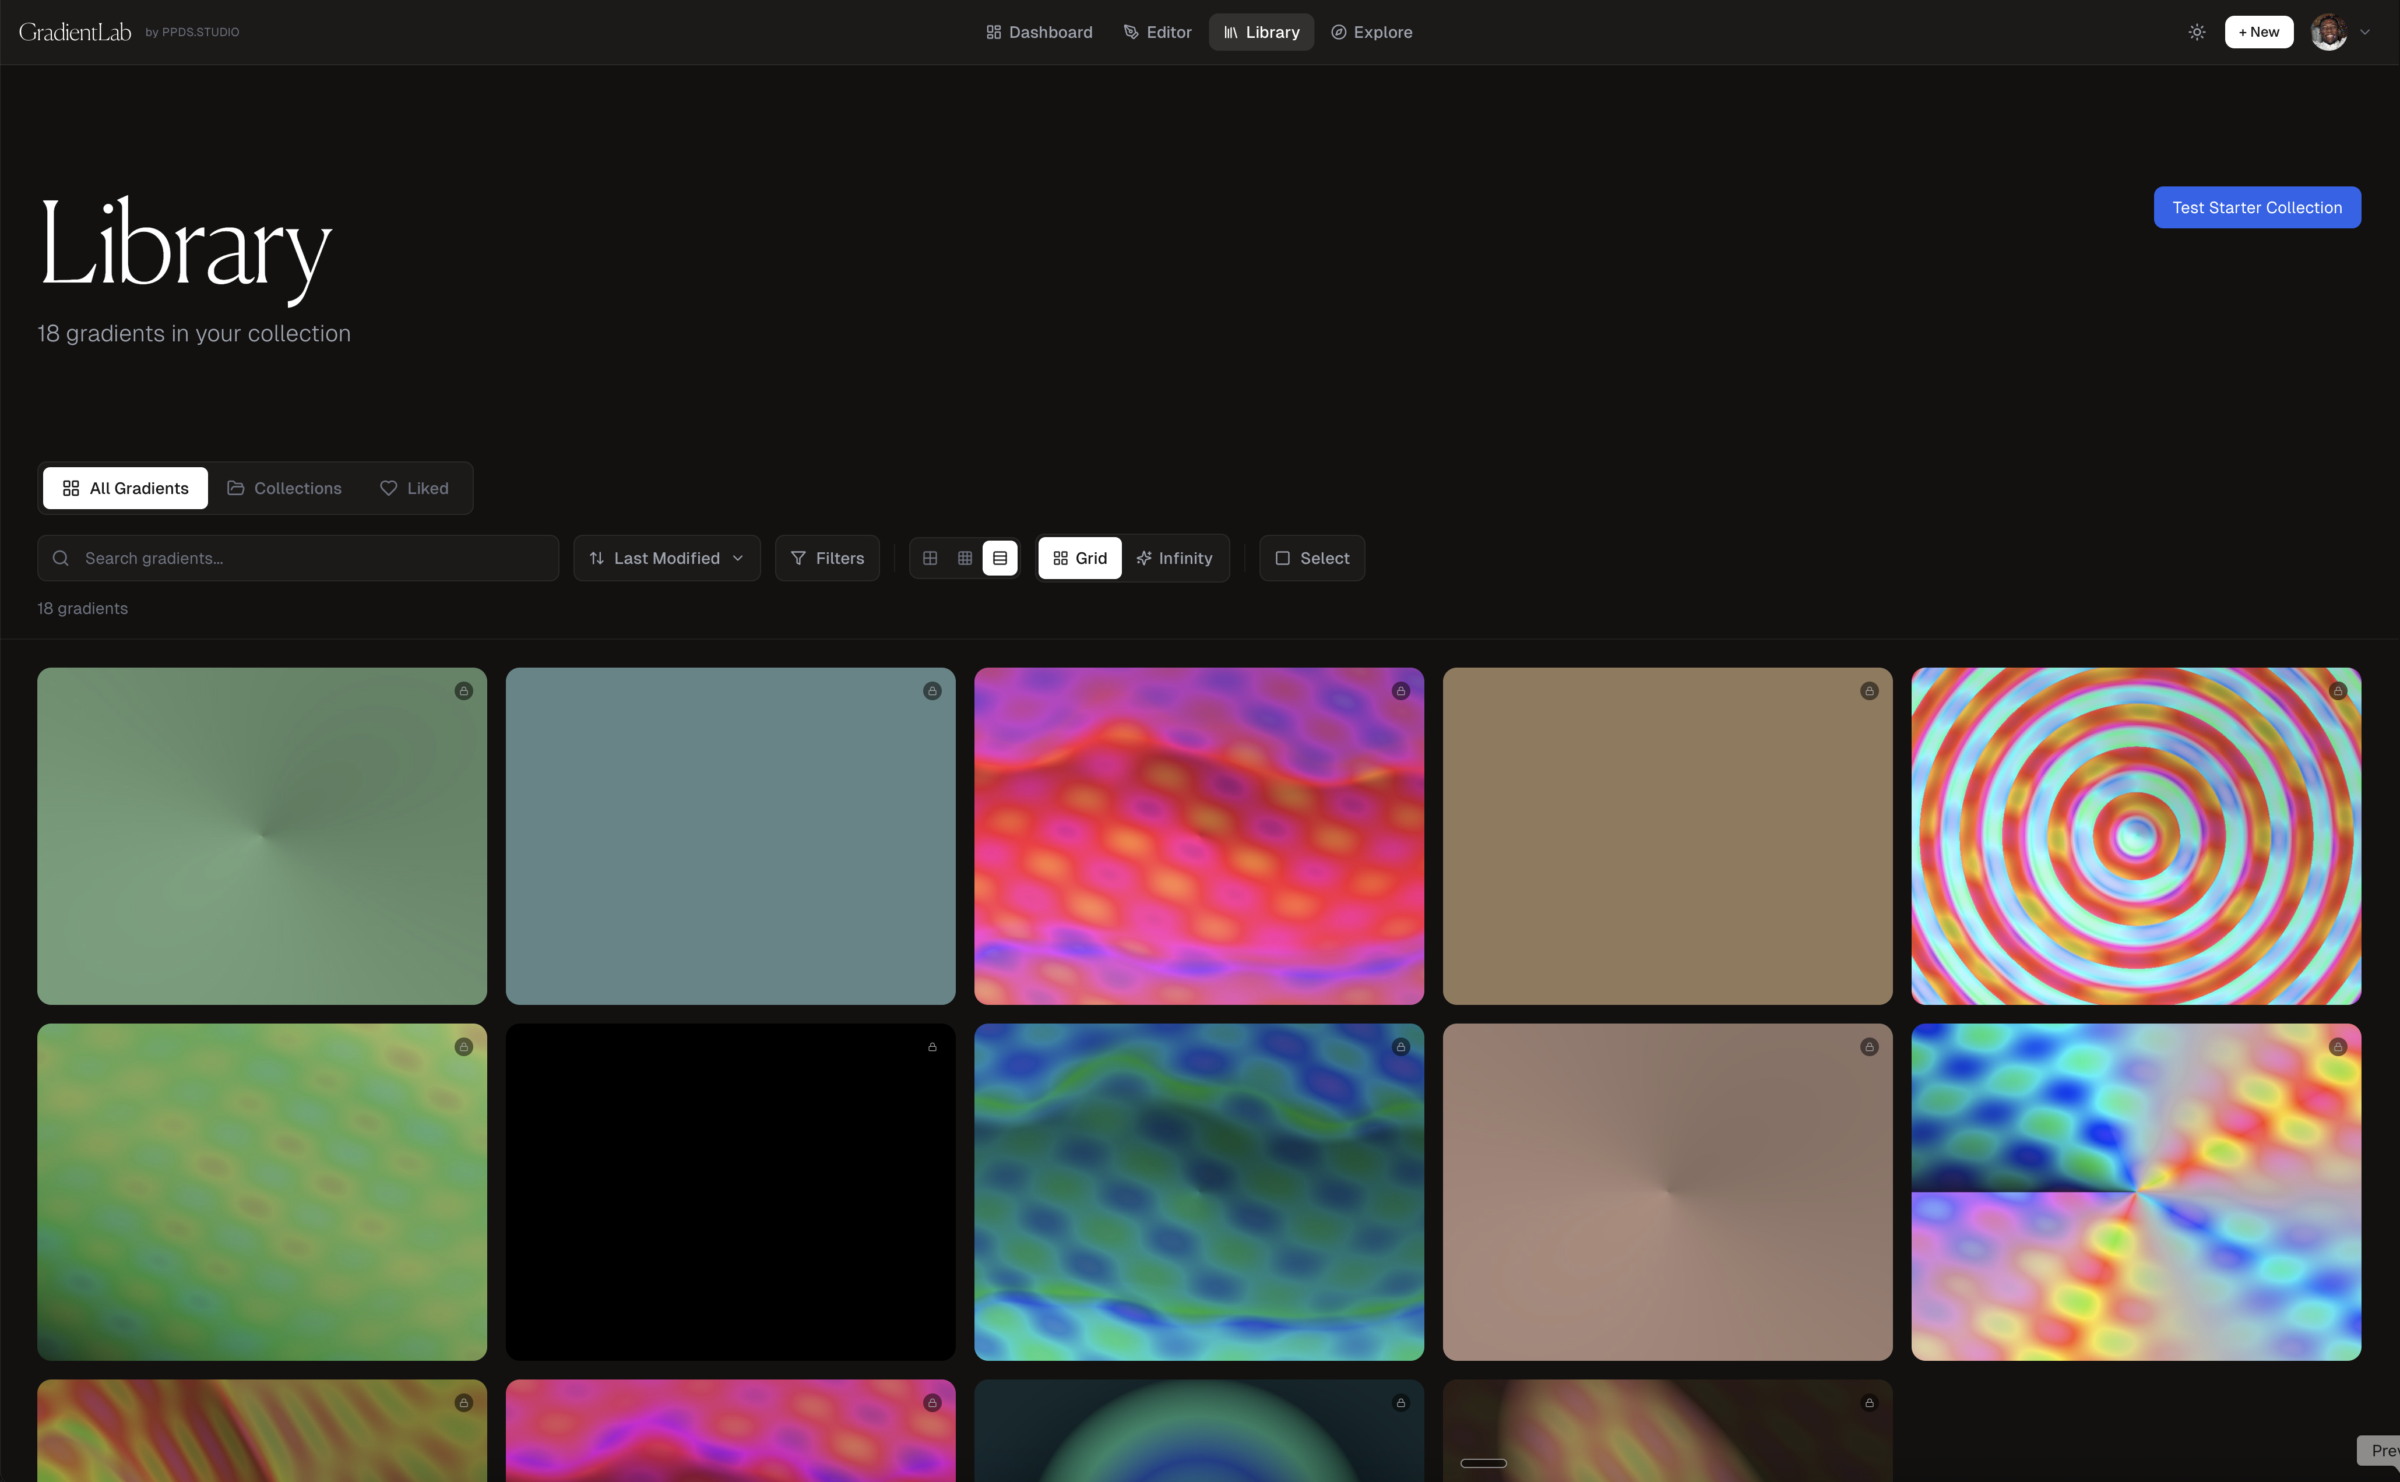Toggle the lock on the green gradient thumbnail
The image size is (2400, 1482).
click(x=464, y=691)
